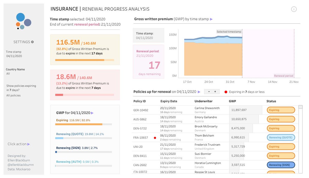The width and height of the screenshot is (309, 178).
Task: Click the 31 Oct axis label
Action: (x=230, y=82)
